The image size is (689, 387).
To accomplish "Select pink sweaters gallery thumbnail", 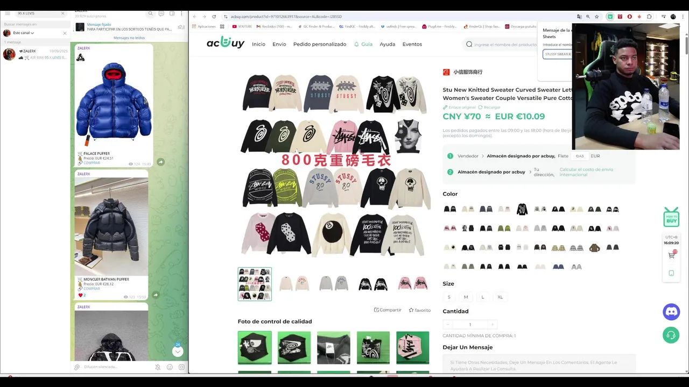I will point(413,284).
